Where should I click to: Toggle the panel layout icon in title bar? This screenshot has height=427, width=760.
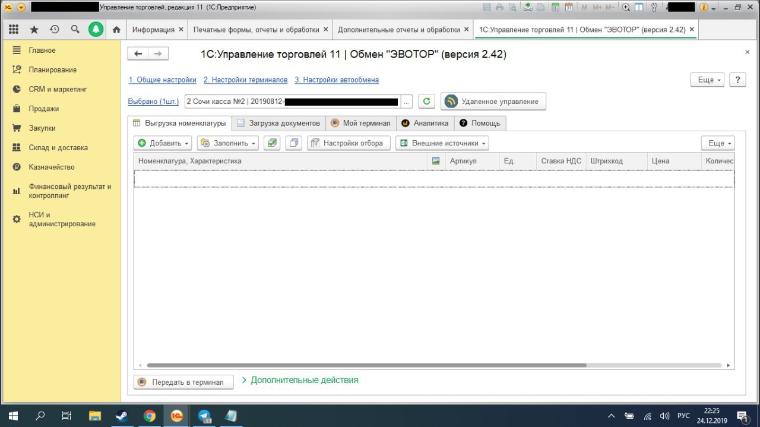(639, 7)
